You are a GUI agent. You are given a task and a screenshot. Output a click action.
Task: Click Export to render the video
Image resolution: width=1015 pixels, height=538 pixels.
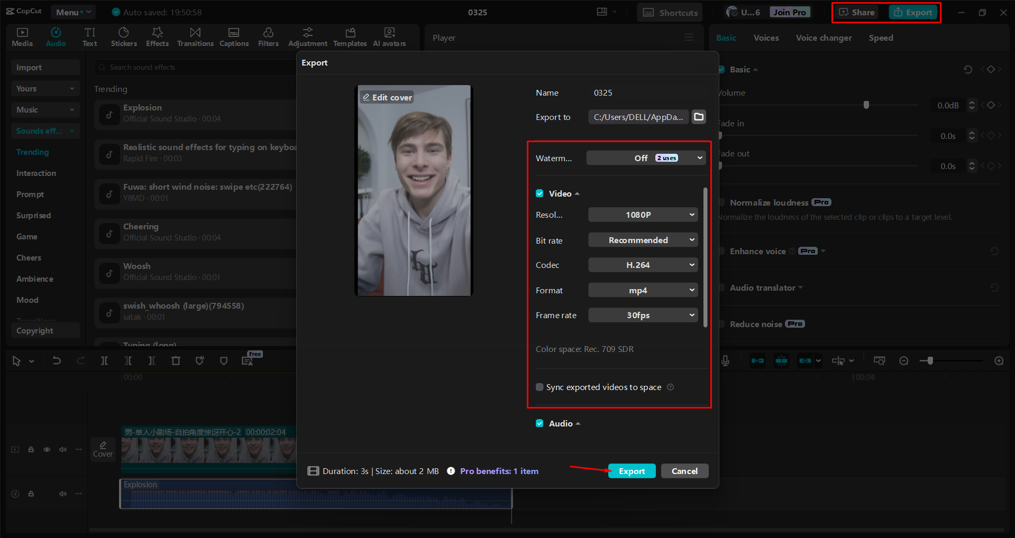(x=632, y=471)
